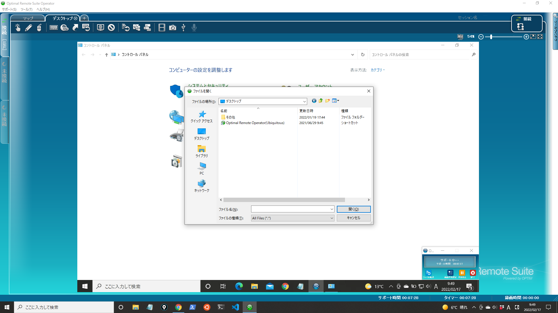Click the コントロール パネルの検索 search box
This screenshot has width=558, height=313.
420,54
